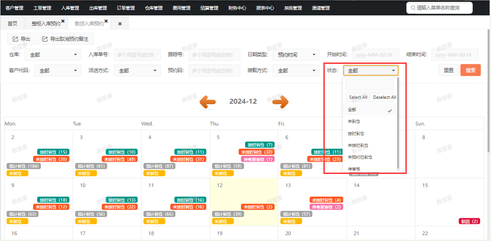Open 渠道管理 menu
The width and height of the screenshot is (491, 241).
321,8
